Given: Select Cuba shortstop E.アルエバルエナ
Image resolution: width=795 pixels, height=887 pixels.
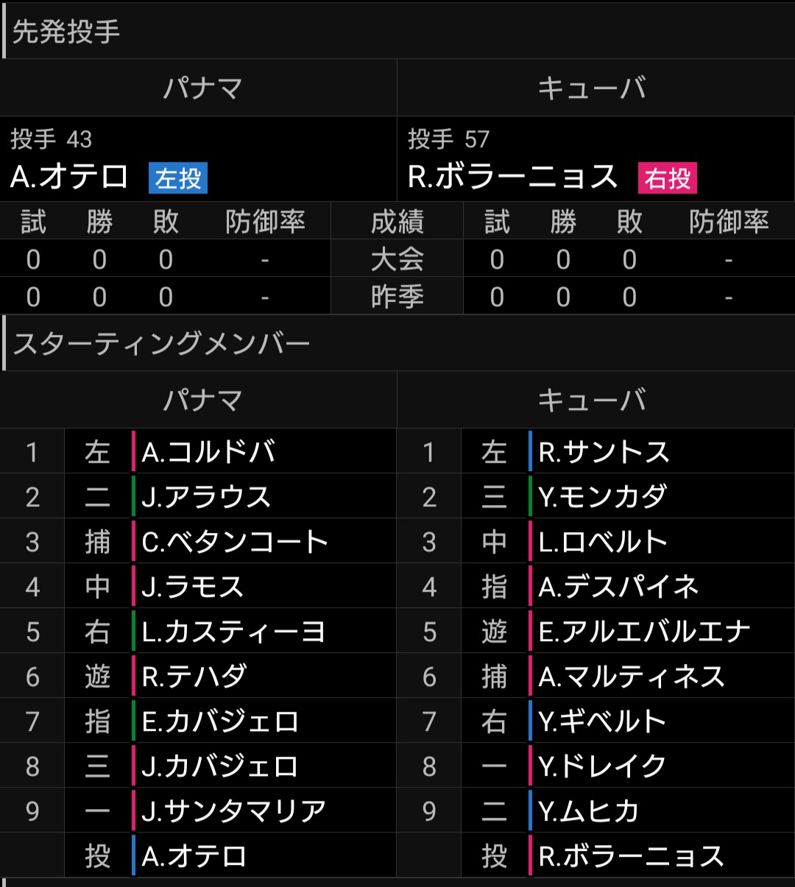Looking at the screenshot, I should (x=644, y=632).
